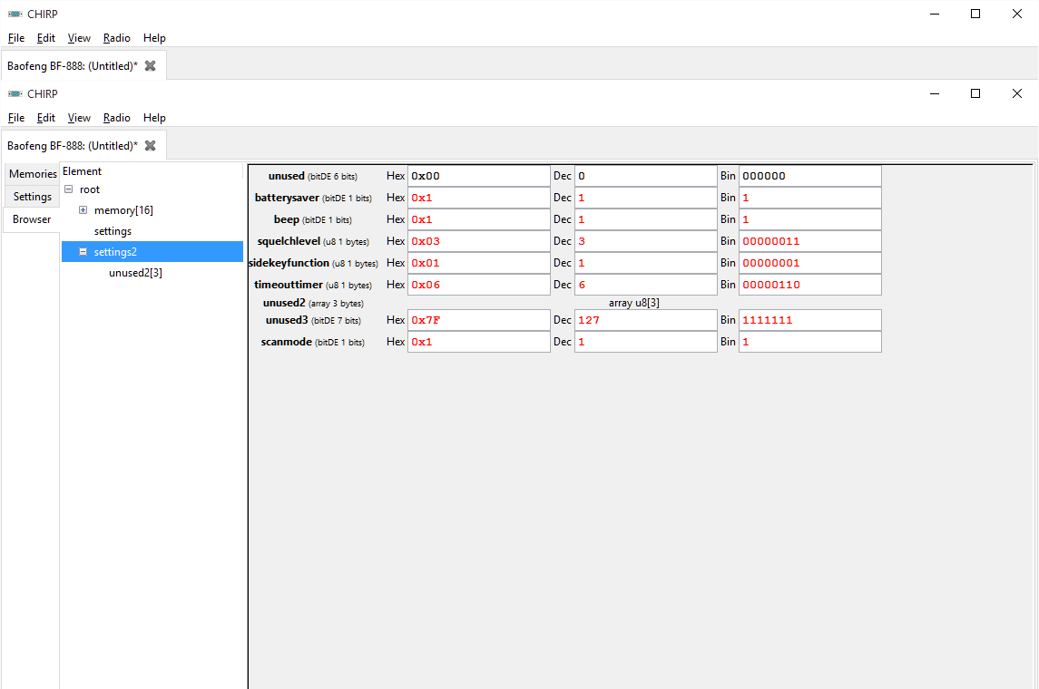Edit the sidekeyfunction Hex value
The height and width of the screenshot is (689, 1039).
478,264
